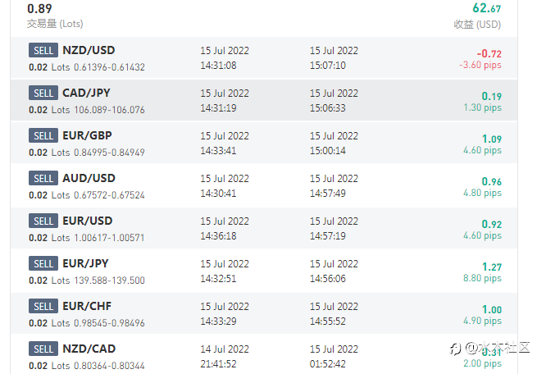
Task: Select the AUD/USD pair name
Action: pyautogui.click(x=89, y=178)
